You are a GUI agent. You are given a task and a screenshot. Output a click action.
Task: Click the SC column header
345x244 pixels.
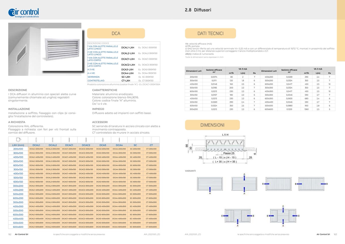point(135,145)
